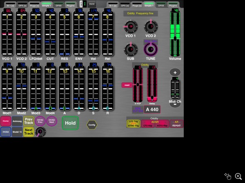Viewport: 245px width, 183px height.
Task: Select the right Simple 1 tab
Action: point(149,4)
